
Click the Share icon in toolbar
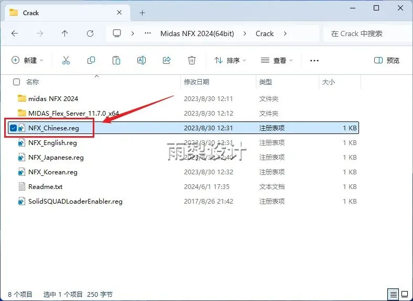[167, 61]
